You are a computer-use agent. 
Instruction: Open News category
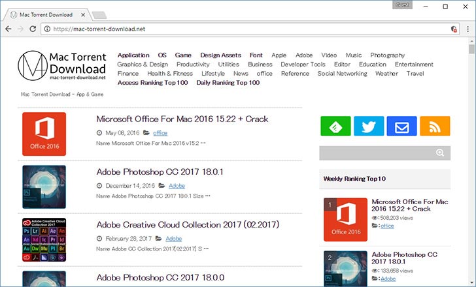(241, 74)
